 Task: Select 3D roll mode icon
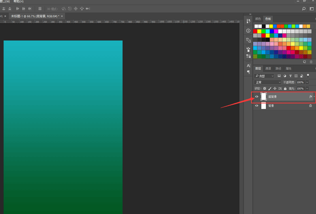coord(70,9)
